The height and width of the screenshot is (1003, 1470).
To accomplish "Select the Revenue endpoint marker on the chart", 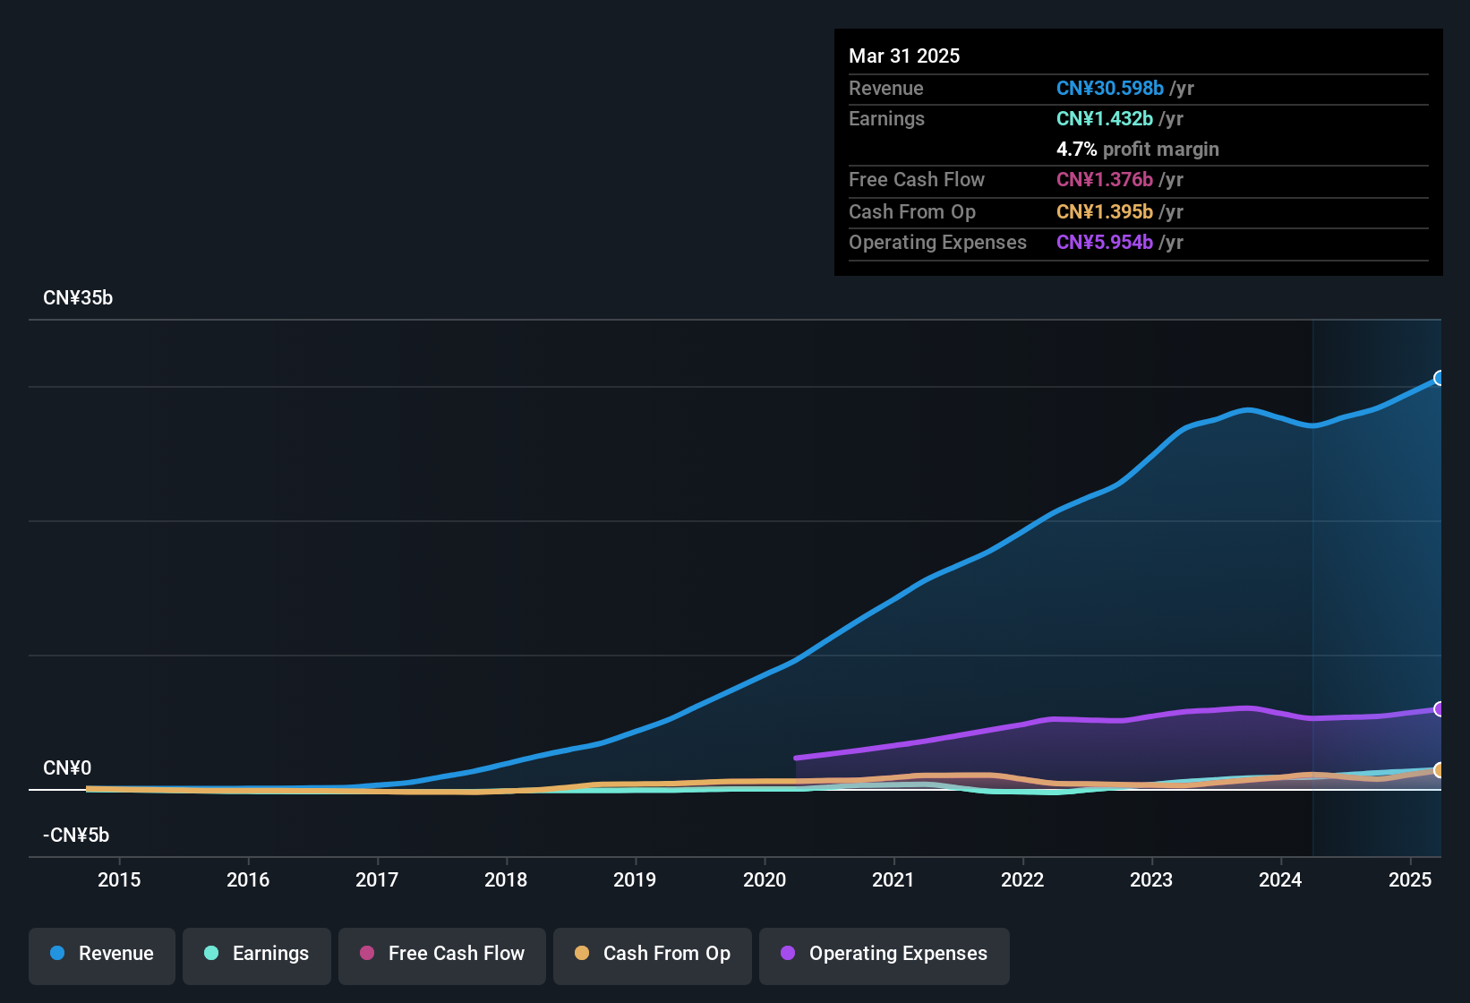I will coord(1439,379).
